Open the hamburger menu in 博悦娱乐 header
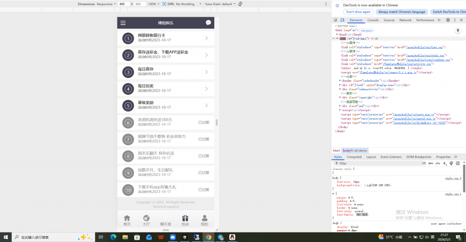 point(123,23)
